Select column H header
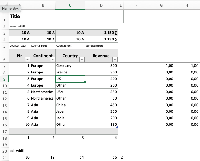The width and height of the screenshot is (200, 161). 187,5
